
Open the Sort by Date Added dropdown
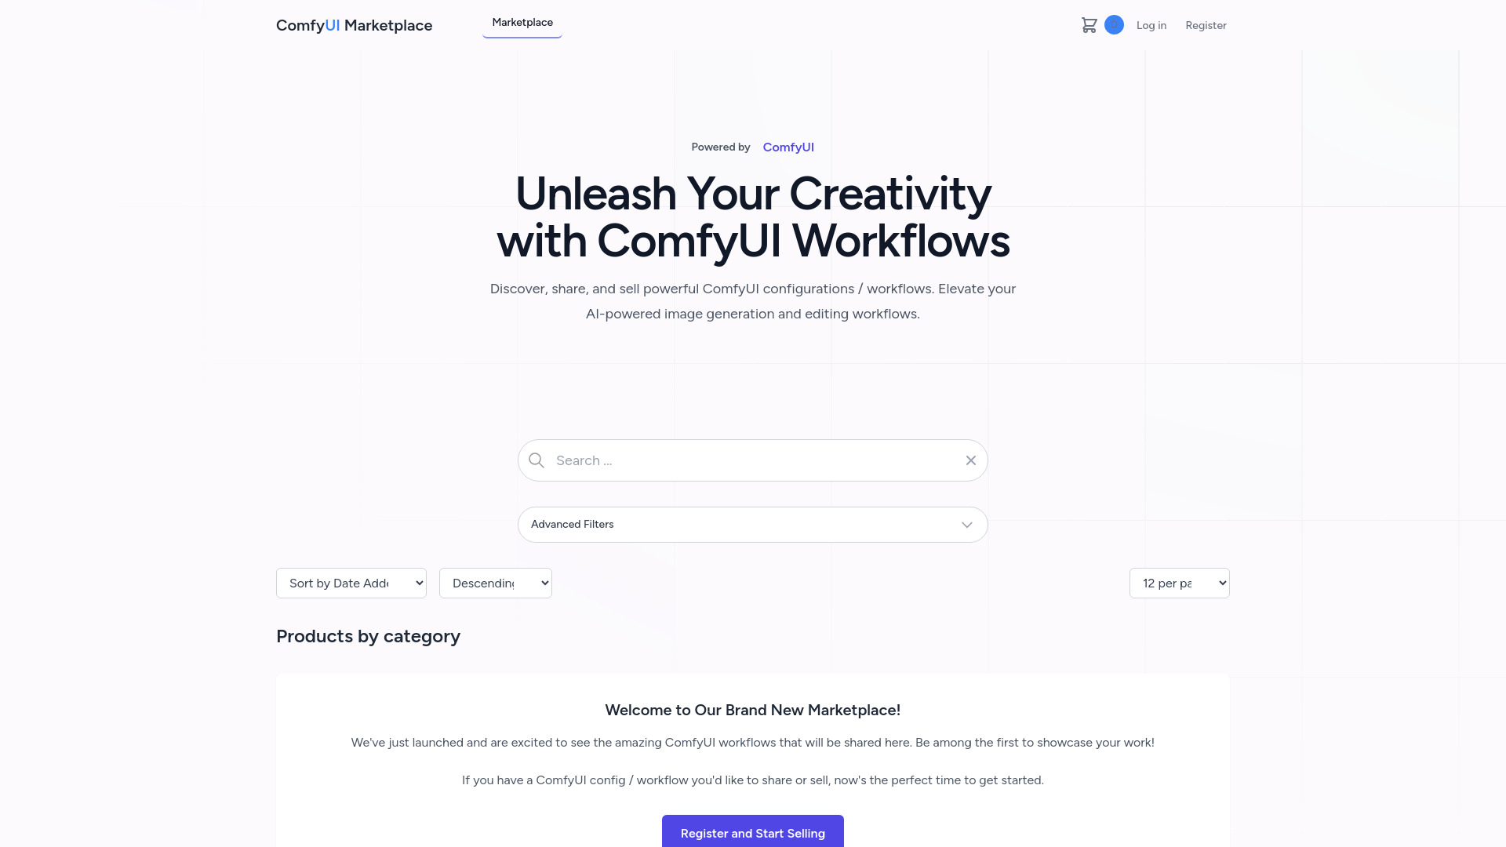pos(351,582)
